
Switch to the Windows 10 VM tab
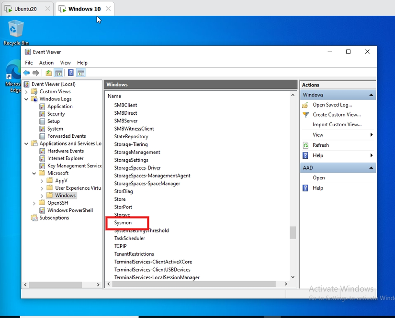coord(84,9)
